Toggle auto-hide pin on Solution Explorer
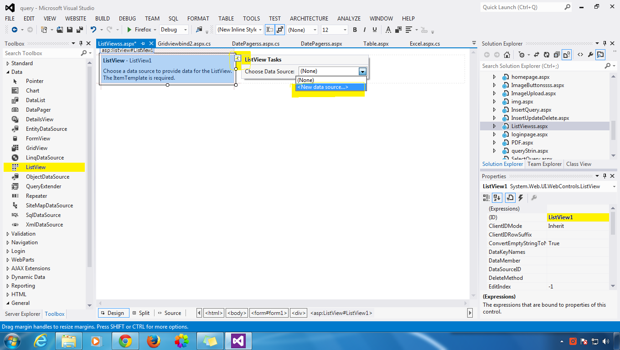This screenshot has height=350, width=620. click(604, 43)
